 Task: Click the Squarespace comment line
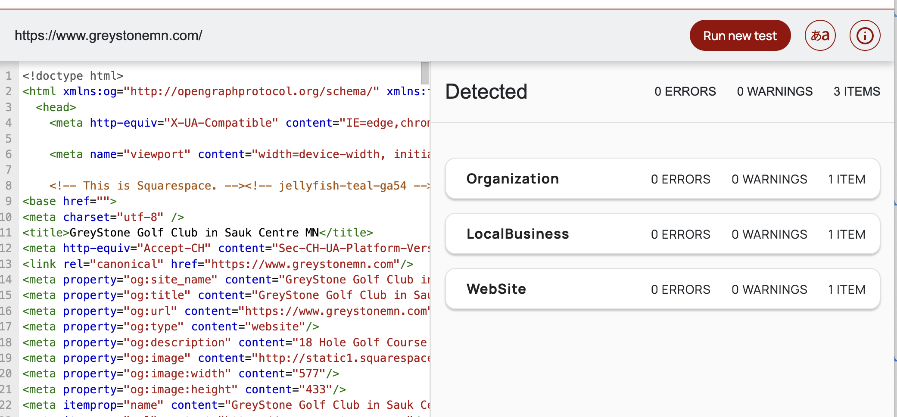click(x=239, y=186)
